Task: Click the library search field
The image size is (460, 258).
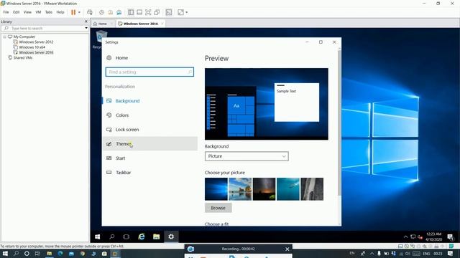Action: click(44, 28)
